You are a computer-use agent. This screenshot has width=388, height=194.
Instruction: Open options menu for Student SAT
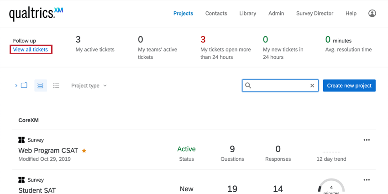click(x=366, y=180)
